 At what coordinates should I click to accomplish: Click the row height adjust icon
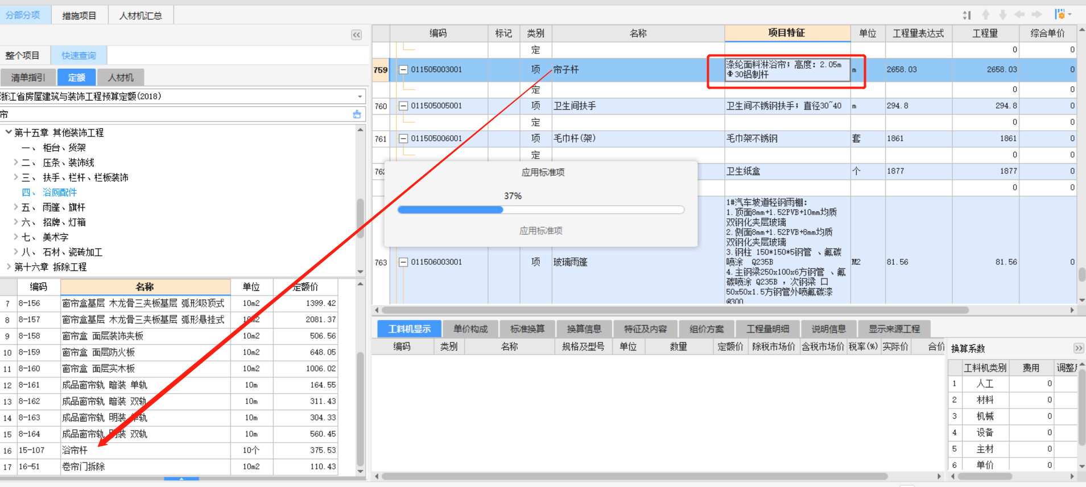coord(967,15)
